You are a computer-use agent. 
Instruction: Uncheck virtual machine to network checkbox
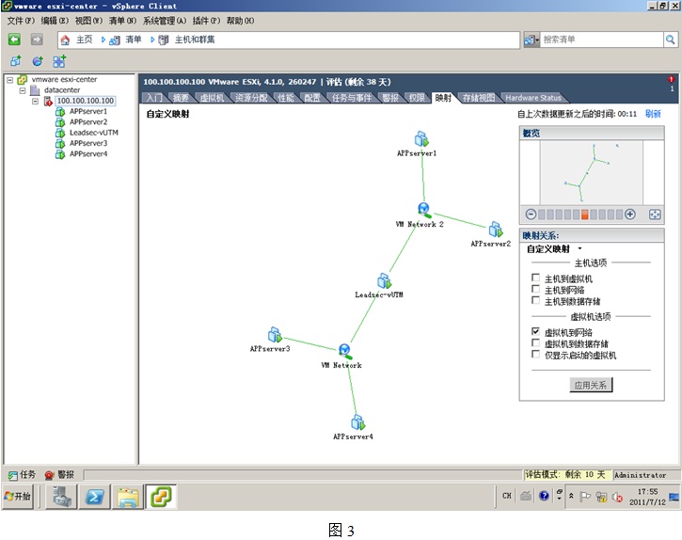(x=536, y=331)
